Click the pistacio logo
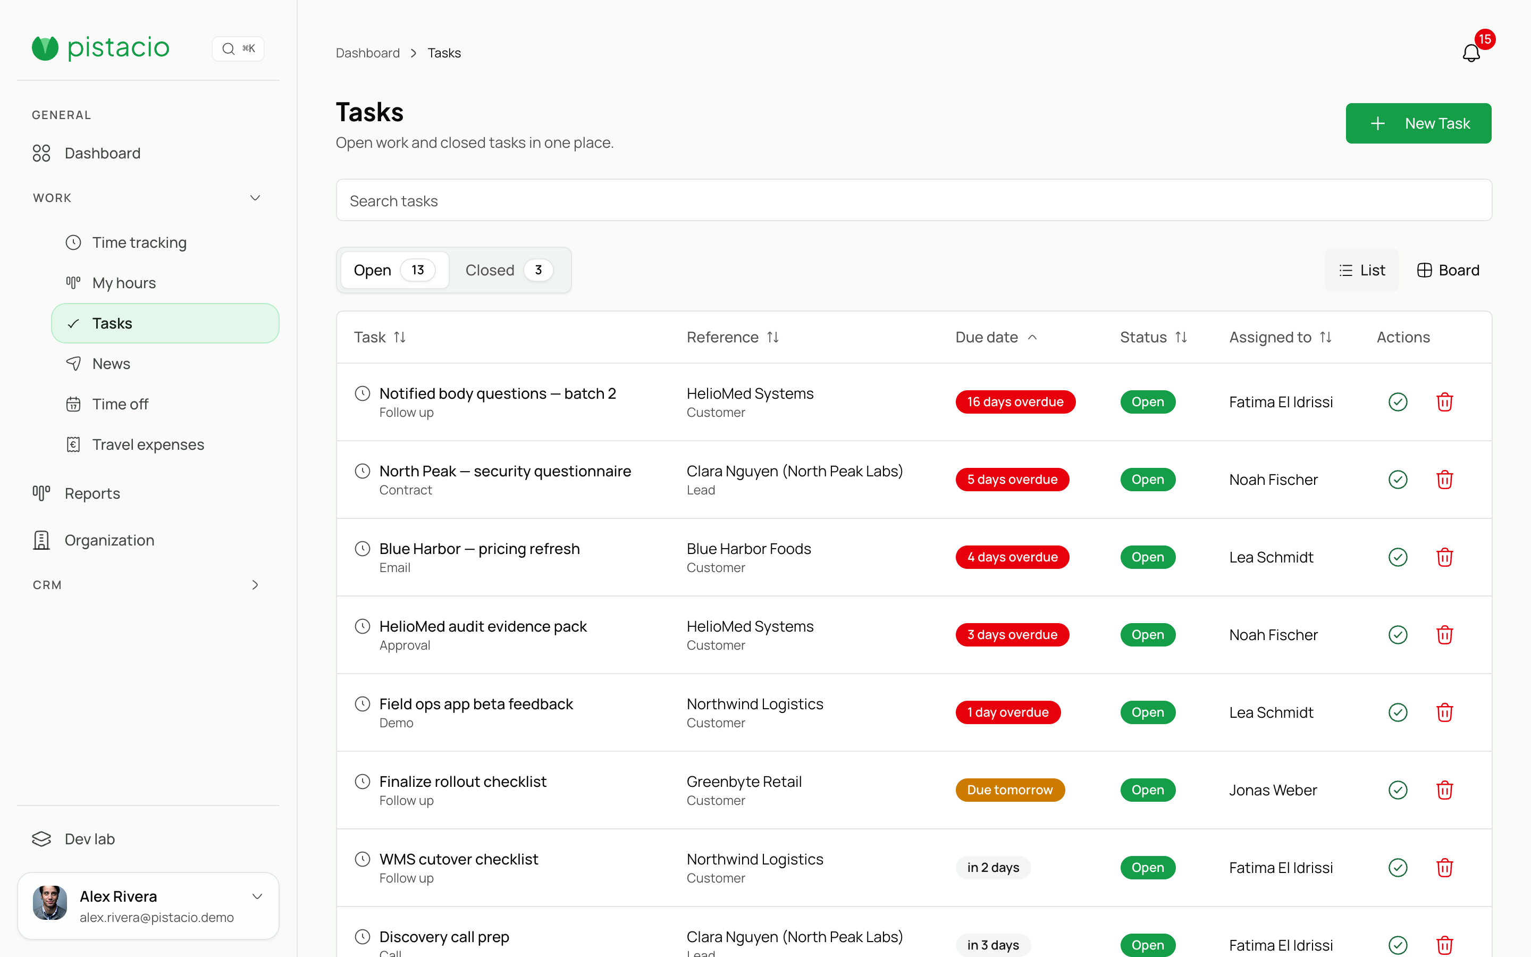 click(100, 47)
